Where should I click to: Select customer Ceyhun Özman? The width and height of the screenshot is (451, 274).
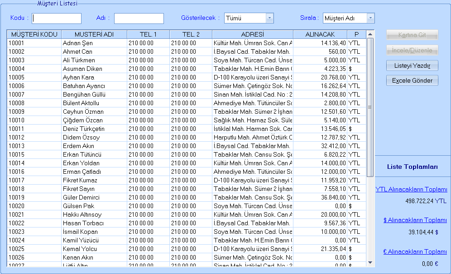[83, 112]
